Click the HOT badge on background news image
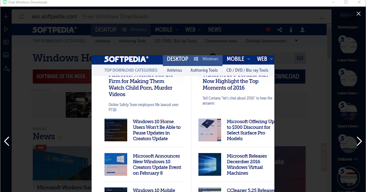 [x=40, y=148]
